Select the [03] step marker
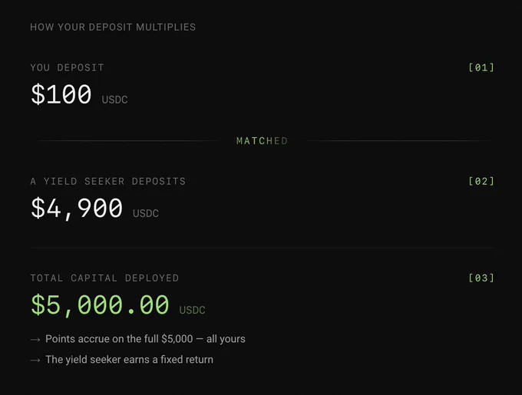Screen dimensions: 522x395 [481, 278]
